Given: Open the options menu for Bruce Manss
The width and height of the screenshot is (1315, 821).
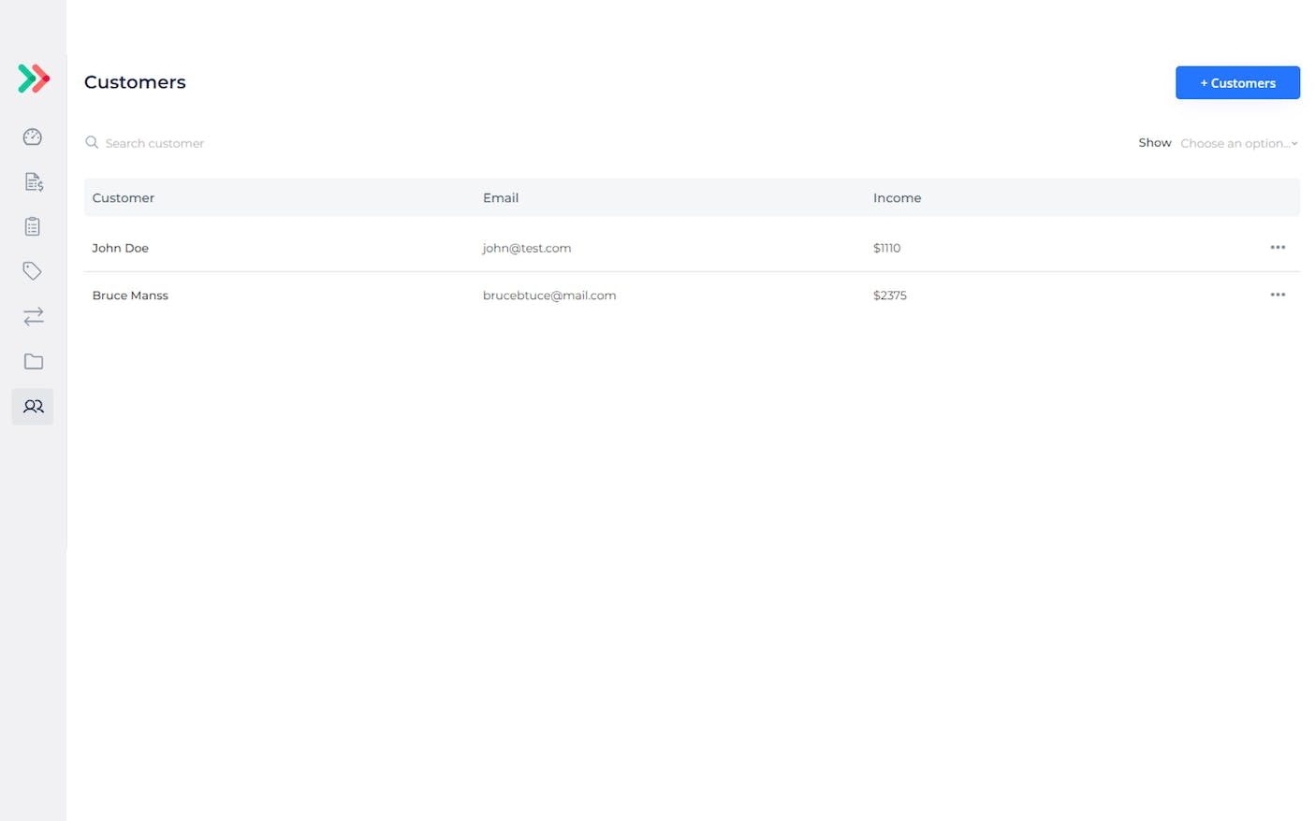Looking at the screenshot, I should click(1278, 295).
